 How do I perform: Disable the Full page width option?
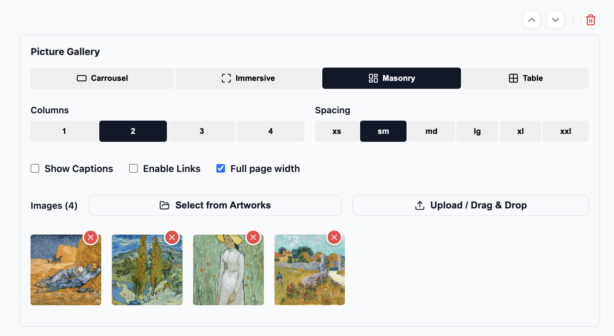point(220,168)
